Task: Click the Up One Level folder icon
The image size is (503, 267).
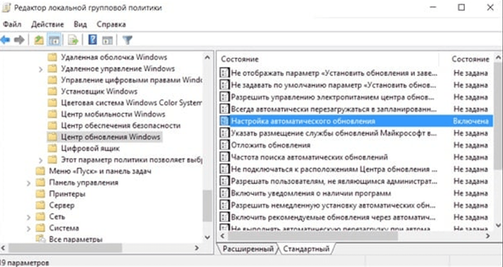Action: (38, 40)
